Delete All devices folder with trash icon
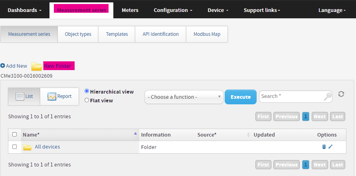 pyautogui.click(x=324, y=147)
